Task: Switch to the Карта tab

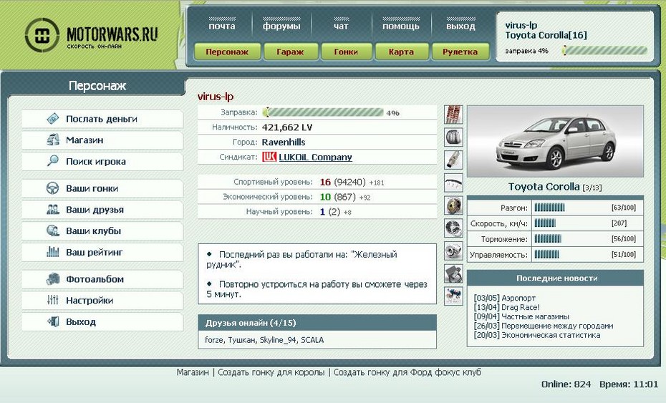Action: pos(401,52)
